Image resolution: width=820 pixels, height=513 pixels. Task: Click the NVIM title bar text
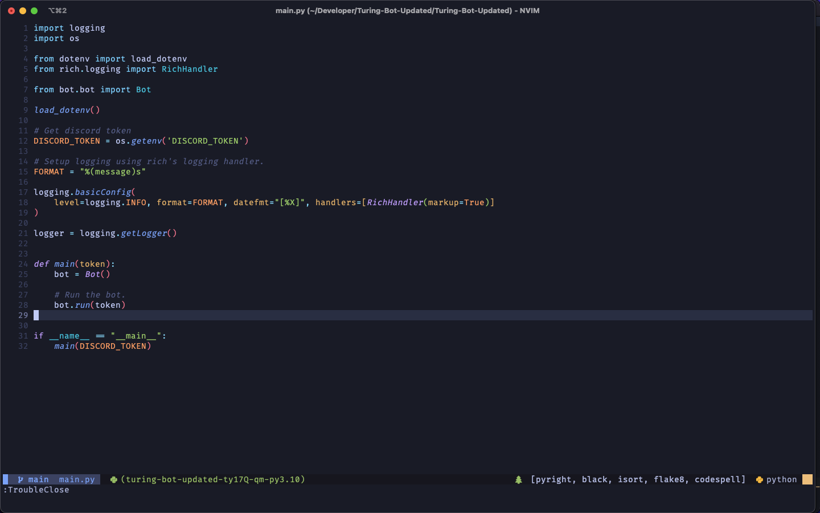408,10
